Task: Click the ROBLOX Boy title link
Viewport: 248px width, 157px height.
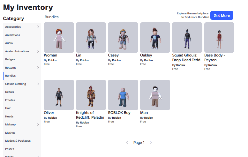Action: pos(119,113)
